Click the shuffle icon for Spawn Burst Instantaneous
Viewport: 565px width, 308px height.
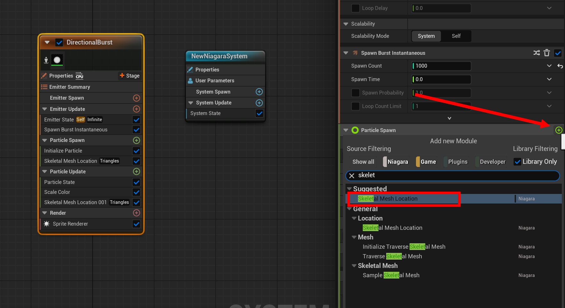click(x=536, y=53)
